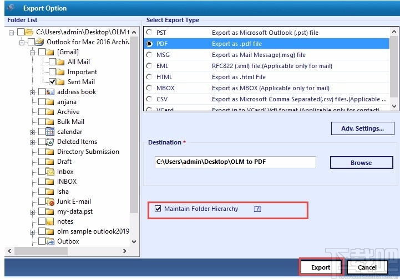Select the EML export radio button
The image size is (400, 279).
click(149, 66)
